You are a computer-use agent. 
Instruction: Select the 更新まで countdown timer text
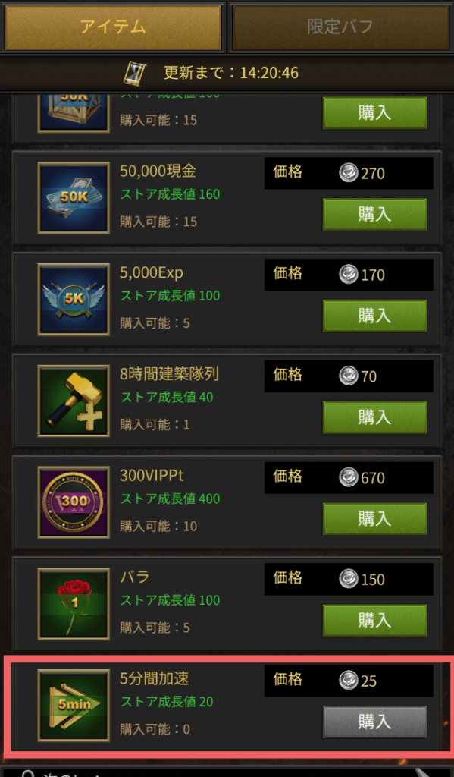click(231, 74)
